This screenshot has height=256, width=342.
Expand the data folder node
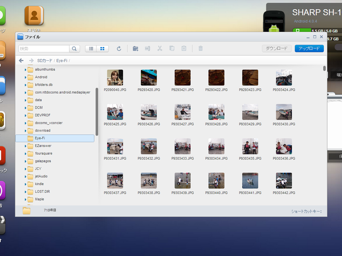tap(25, 100)
